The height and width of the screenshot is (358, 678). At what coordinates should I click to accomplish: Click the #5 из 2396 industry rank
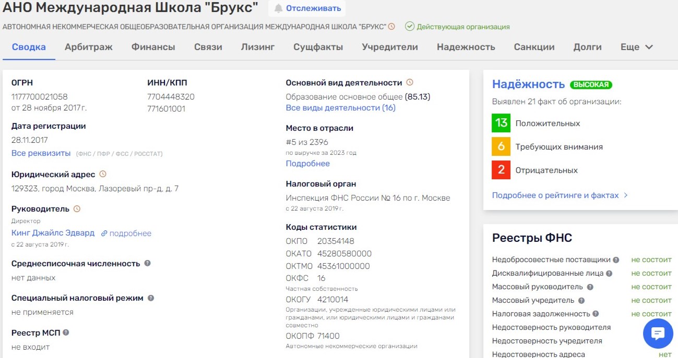click(307, 142)
